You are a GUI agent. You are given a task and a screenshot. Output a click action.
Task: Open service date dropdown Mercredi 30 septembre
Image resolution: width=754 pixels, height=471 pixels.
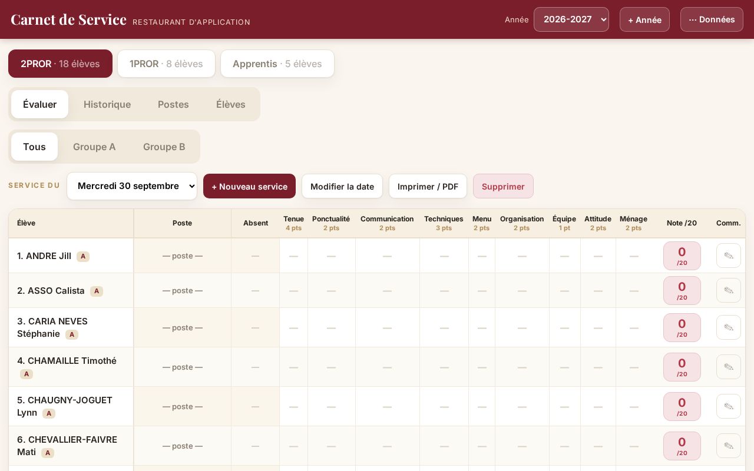tap(132, 186)
